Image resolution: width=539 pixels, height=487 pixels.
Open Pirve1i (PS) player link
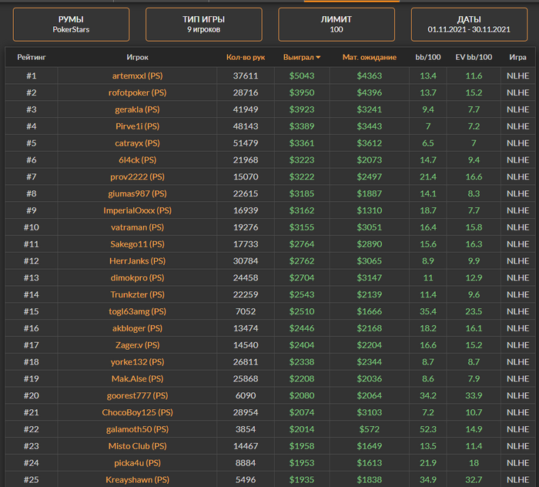pyautogui.click(x=137, y=126)
